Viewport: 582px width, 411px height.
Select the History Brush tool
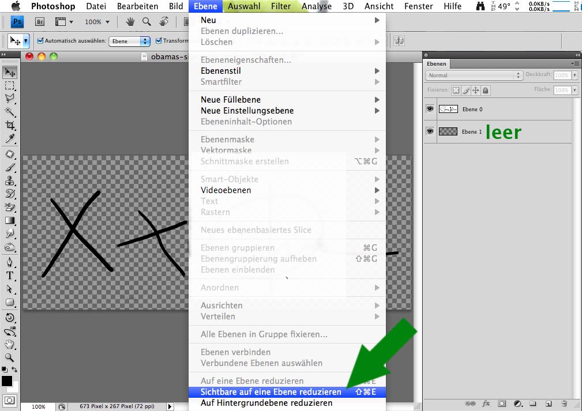(10, 194)
